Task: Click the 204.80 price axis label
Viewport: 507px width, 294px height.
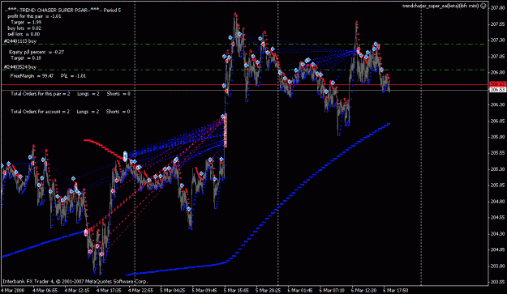Action: [498, 202]
